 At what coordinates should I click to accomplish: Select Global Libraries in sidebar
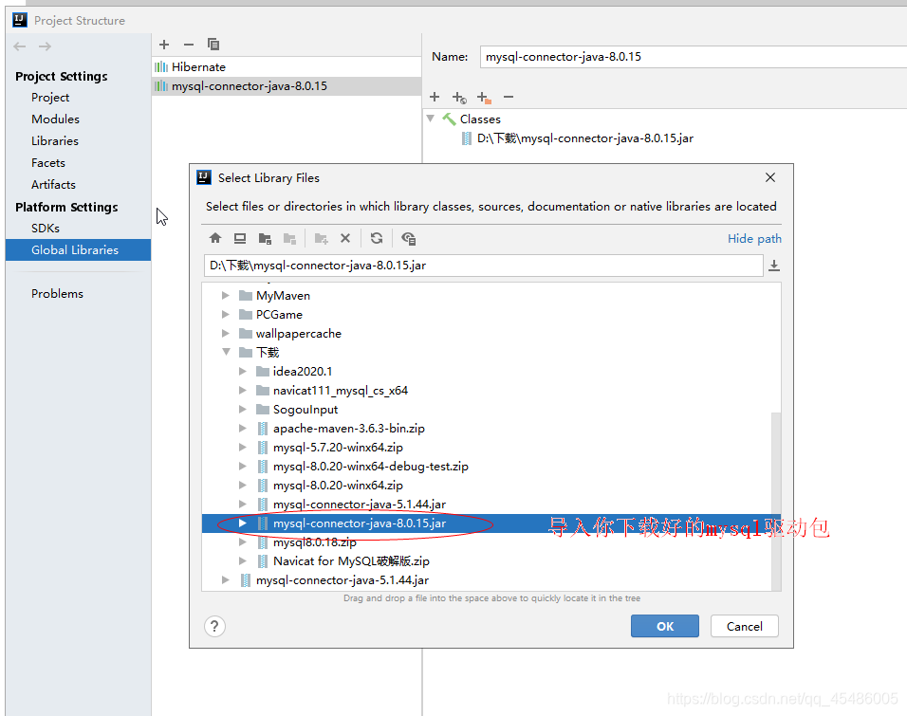(78, 249)
